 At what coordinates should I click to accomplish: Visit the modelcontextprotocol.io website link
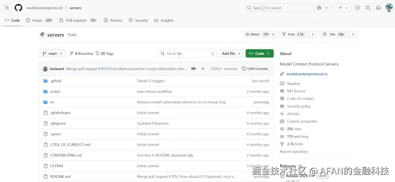[x=306, y=74]
